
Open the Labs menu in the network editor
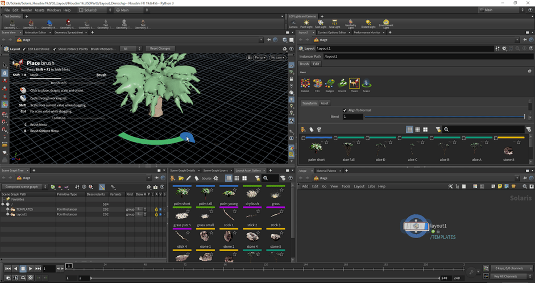click(x=371, y=186)
